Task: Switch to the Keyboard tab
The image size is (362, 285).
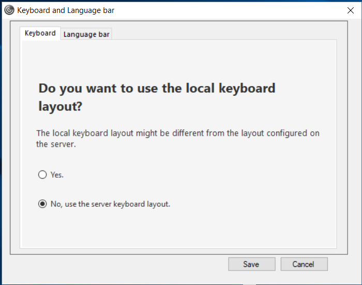Action: [x=40, y=33]
